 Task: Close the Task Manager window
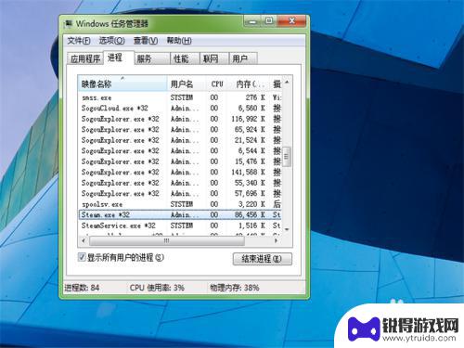tap(291, 21)
